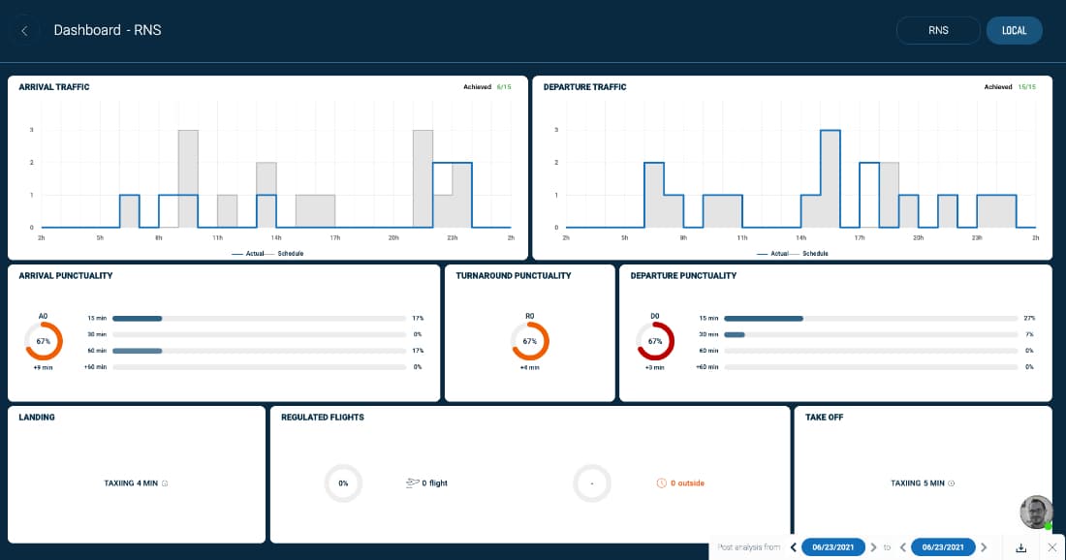Toggle Actual legend in Departure Traffic chart
Viewport: 1066px width, 560px height.
pyautogui.click(x=773, y=254)
